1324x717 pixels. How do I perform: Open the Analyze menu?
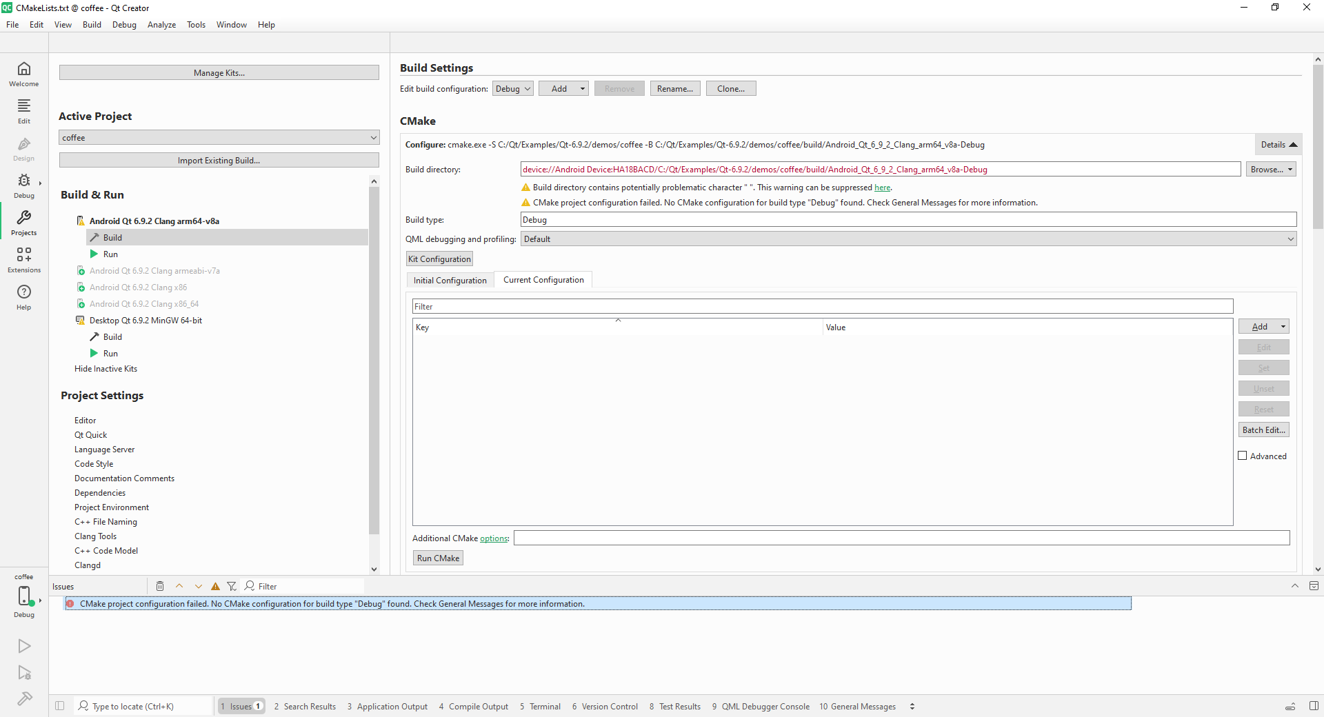[x=161, y=25]
